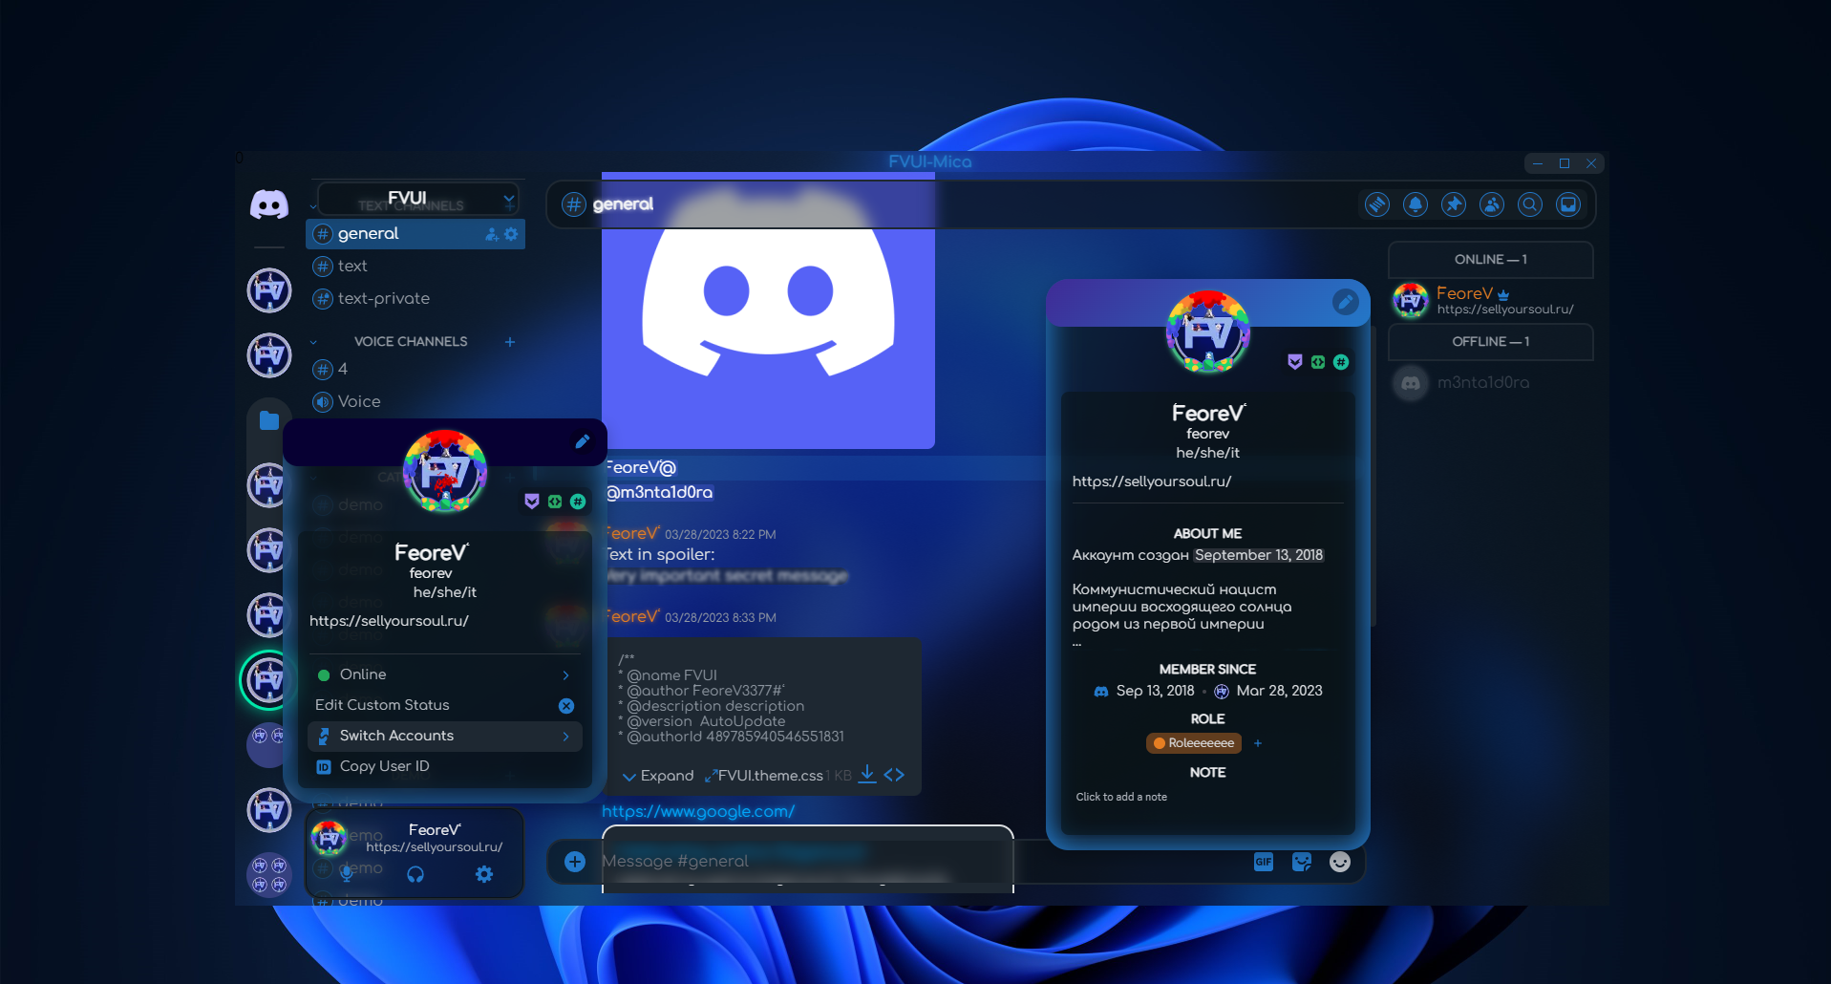Screen dimensions: 1831x984
Task: Collapse the VOICE CHANNELS category
Action: pyautogui.click(x=314, y=341)
